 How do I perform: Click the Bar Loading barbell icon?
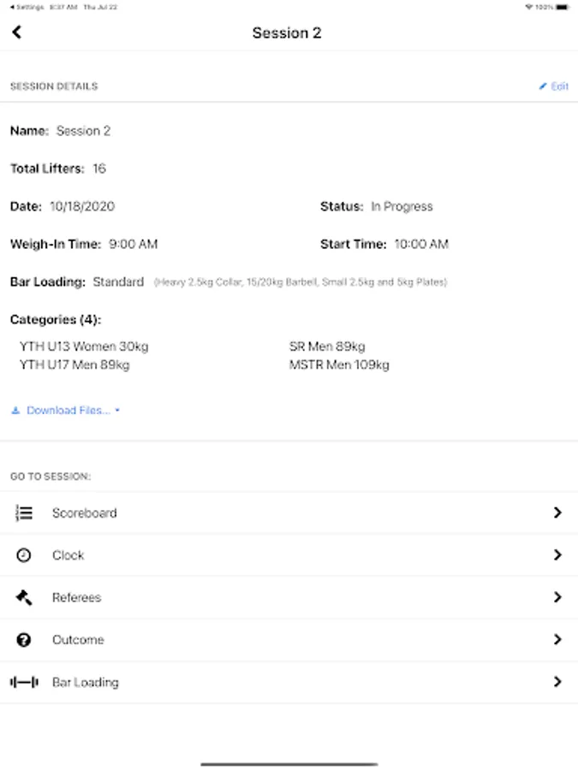[x=24, y=683]
